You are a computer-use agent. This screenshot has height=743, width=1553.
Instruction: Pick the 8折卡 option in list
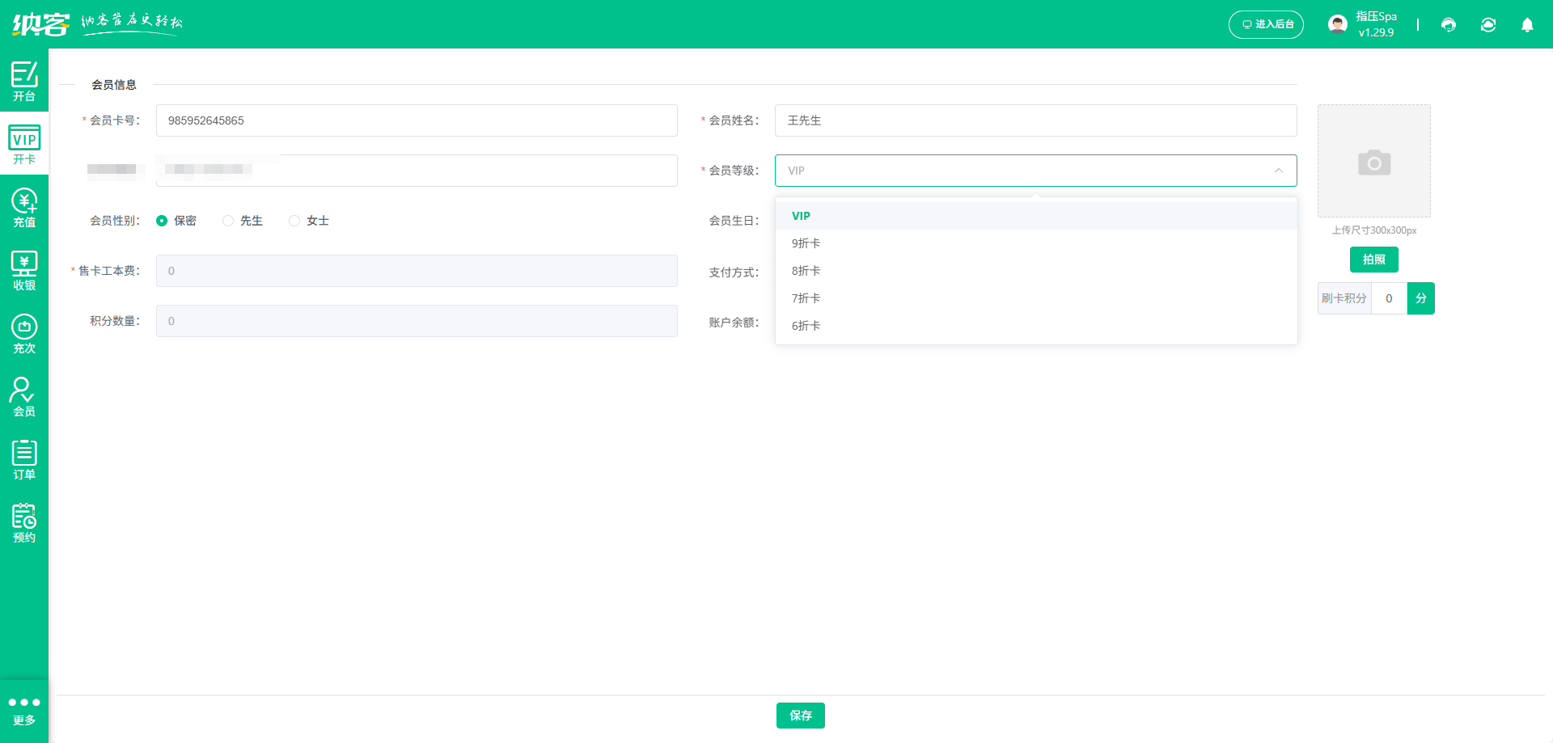806,271
